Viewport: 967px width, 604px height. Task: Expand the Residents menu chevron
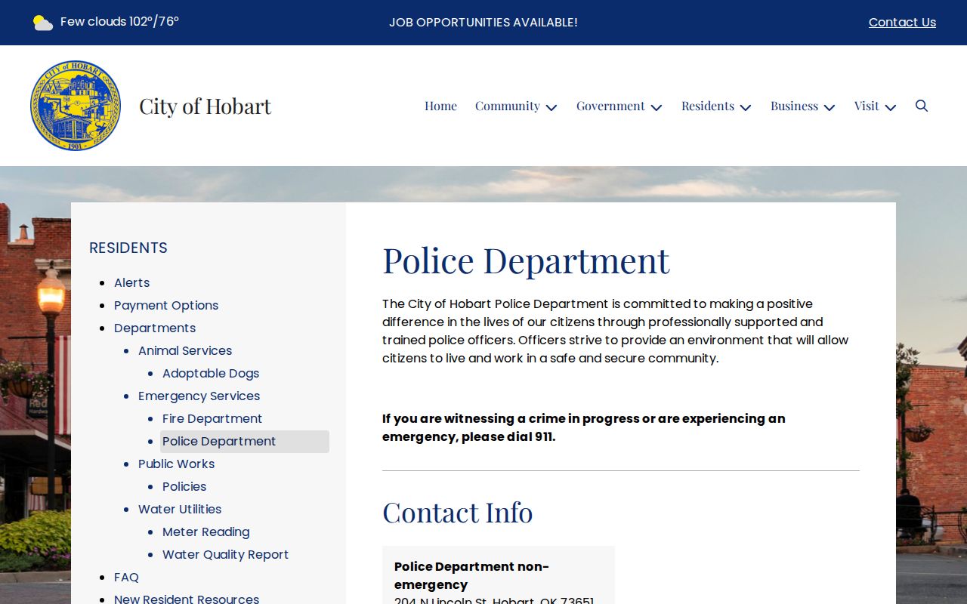tap(746, 107)
